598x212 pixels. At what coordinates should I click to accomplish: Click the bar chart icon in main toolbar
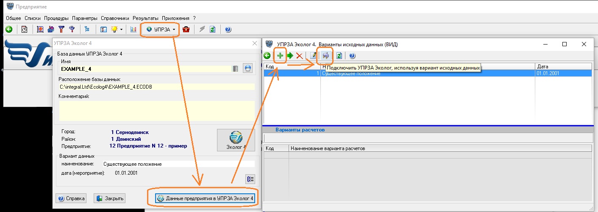pyautogui.click(x=133, y=29)
